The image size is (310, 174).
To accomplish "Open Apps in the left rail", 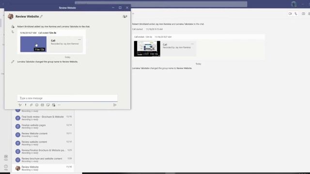I will 6,158.
